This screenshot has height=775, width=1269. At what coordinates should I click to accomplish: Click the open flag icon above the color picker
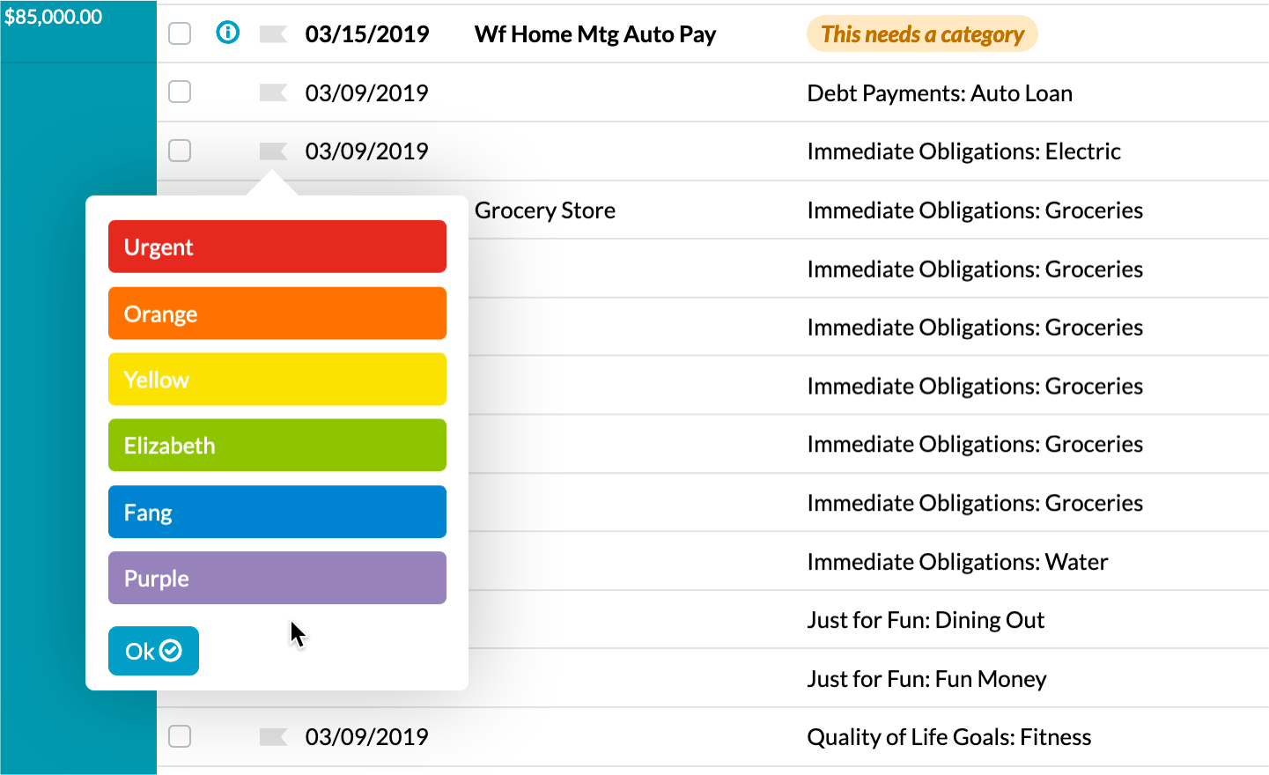pyautogui.click(x=273, y=150)
